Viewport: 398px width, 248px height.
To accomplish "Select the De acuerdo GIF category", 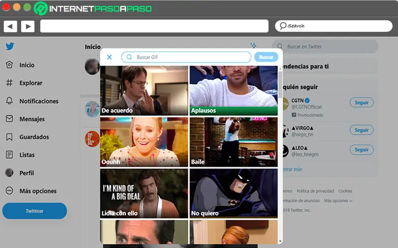I will click(x=144, y=91).
